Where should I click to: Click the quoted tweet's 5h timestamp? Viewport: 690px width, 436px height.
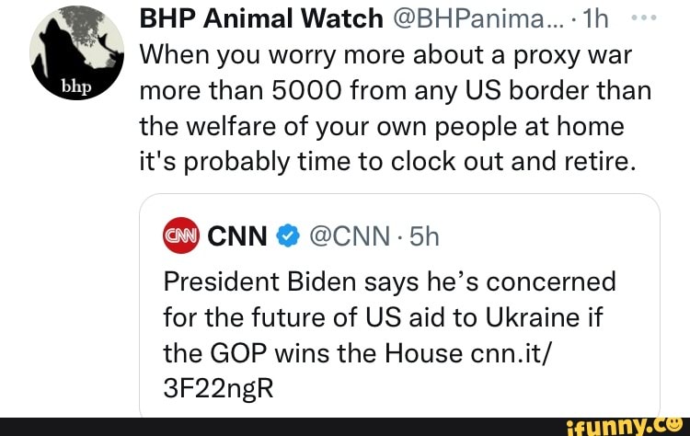coord(423,237)
